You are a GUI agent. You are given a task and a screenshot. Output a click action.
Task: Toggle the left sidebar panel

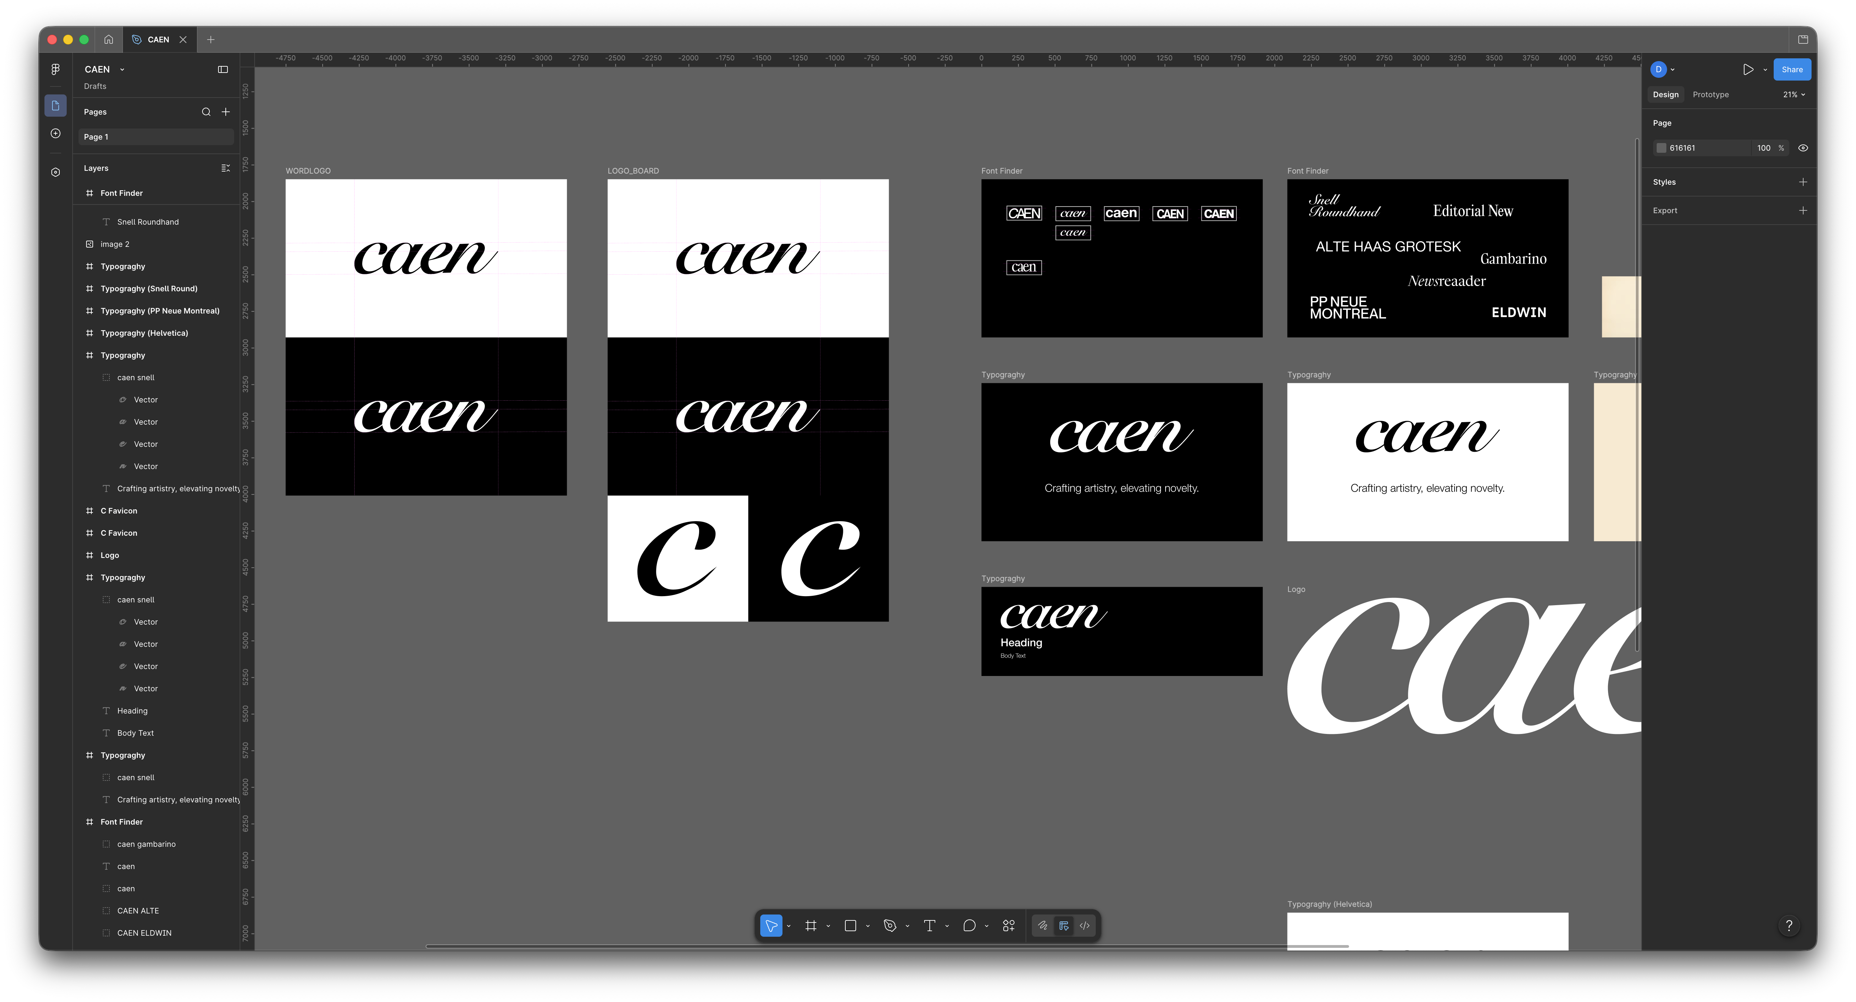223,69
